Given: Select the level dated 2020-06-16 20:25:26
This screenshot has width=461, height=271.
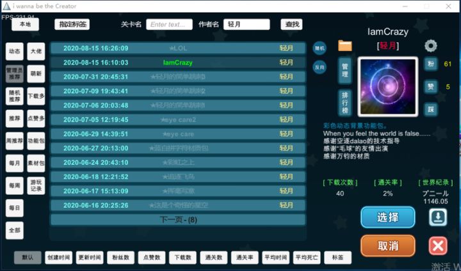Looking at the screenshot, I should click(x=178, y=205).
